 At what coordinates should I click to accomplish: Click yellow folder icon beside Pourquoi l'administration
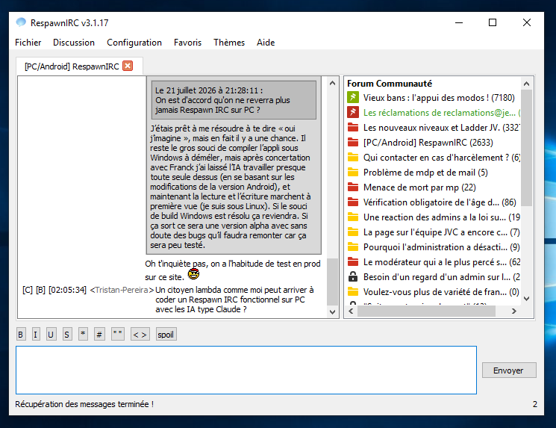(x=353, y=246)
